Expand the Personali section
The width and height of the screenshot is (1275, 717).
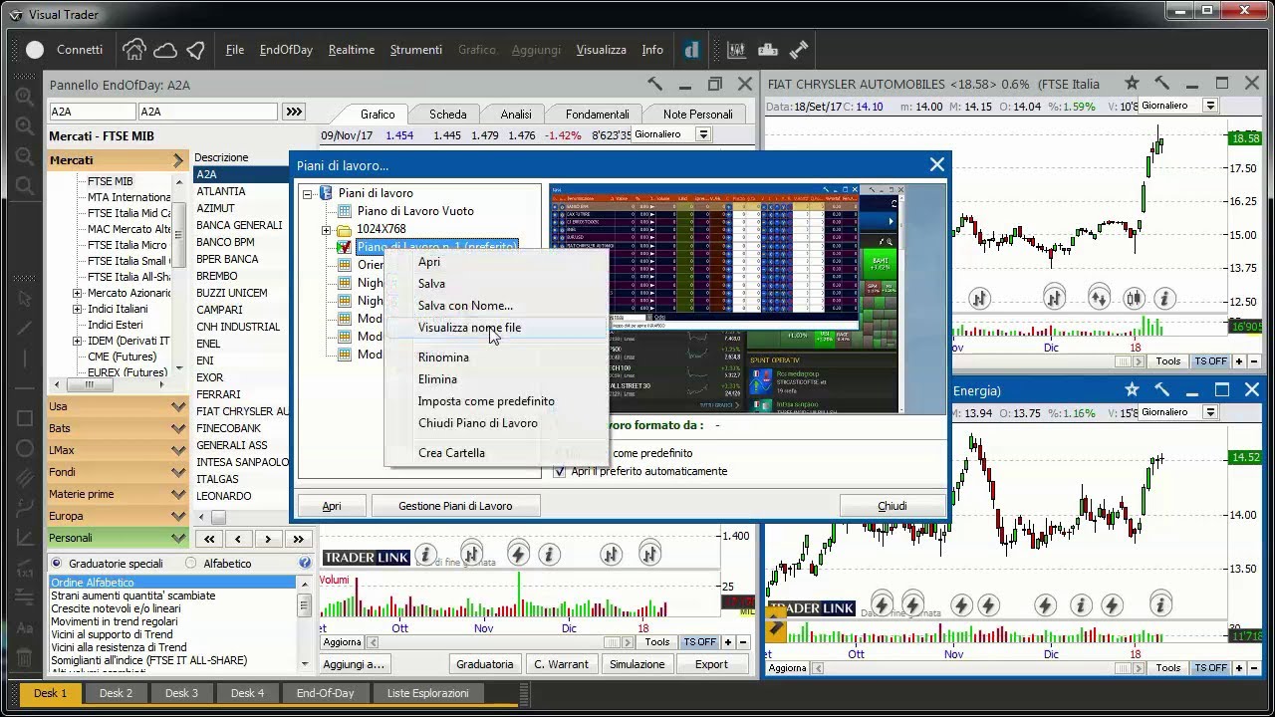(x=118, y=538)
